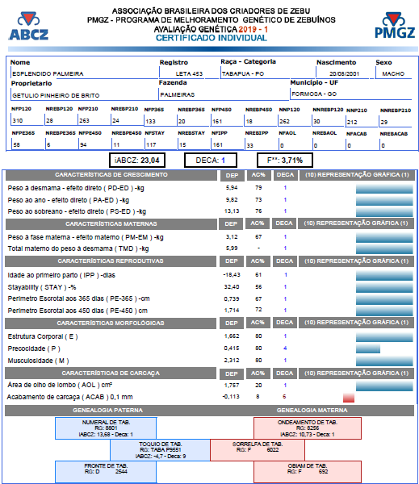Click the OBIAM DE TAB. pedigree box
Screen dimensions: 419x484
[308, 472]
